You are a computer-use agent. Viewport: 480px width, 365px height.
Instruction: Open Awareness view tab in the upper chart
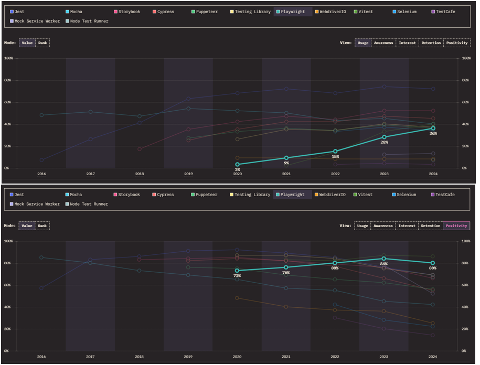[x=383, y=43]
